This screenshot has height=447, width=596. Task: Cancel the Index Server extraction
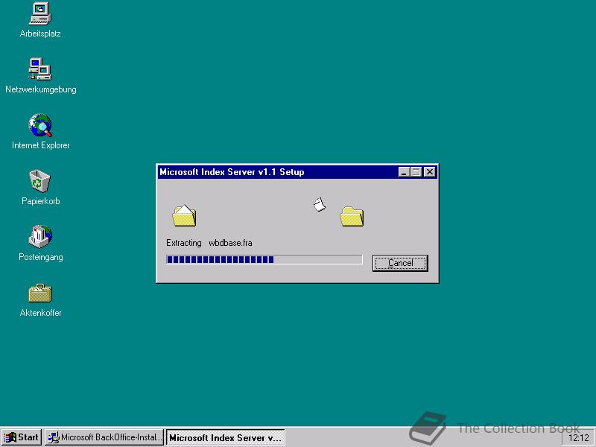click(x=400, y=263)
